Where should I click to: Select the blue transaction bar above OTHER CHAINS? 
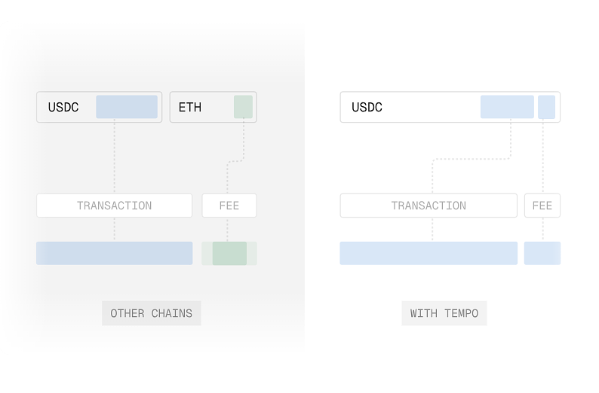click(114, 253)
